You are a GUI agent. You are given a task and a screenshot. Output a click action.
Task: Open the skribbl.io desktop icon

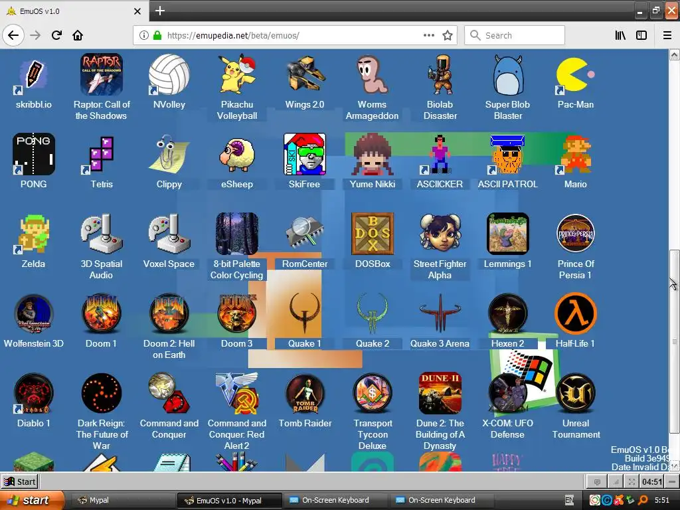click(x=33, y=74)
